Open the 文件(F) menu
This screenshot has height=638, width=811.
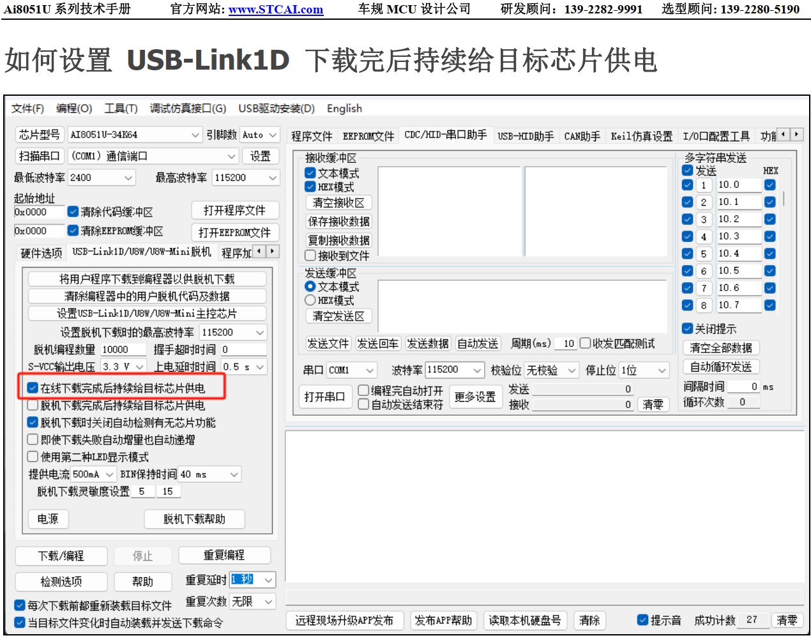pyautogui.click(x=27, y=109)
